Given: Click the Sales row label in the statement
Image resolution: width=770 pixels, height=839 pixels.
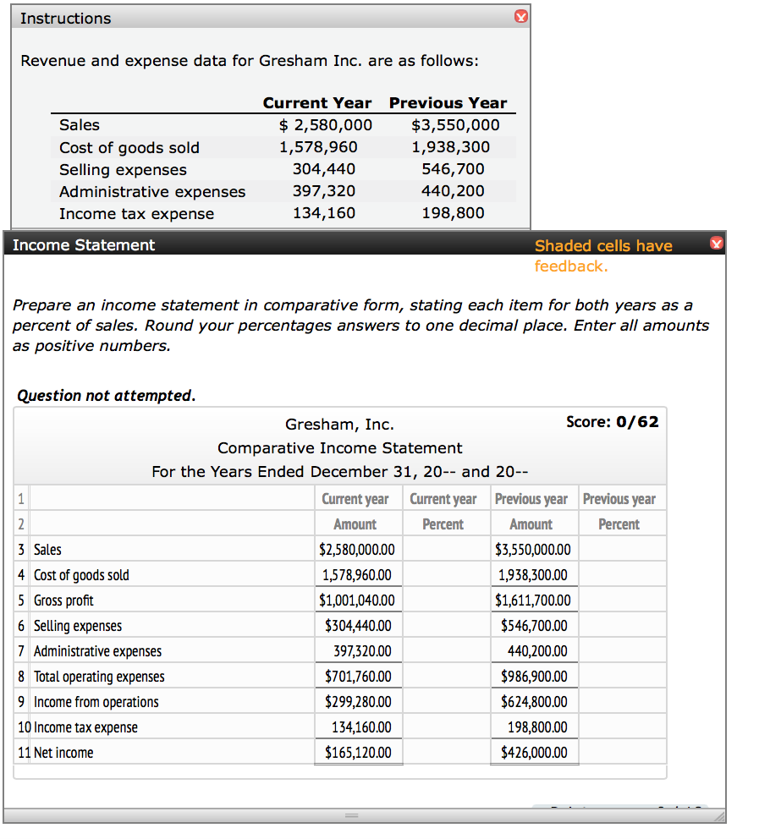Looking at the screenshot, I should pyautogui.click(x=47, y=550).
